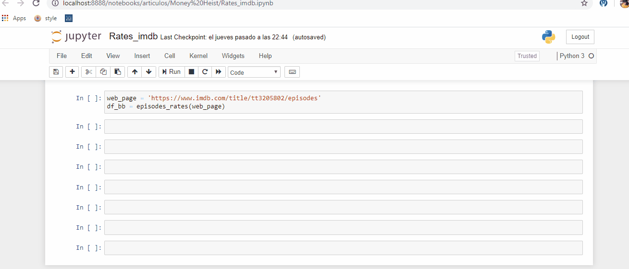629x269 pixels.
Task: Toggle the Trusted notebook indicator
Action: click(x=527, y=56)
